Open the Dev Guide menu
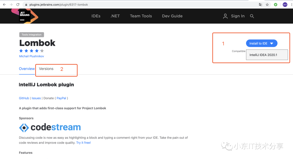 pos(172,16)
